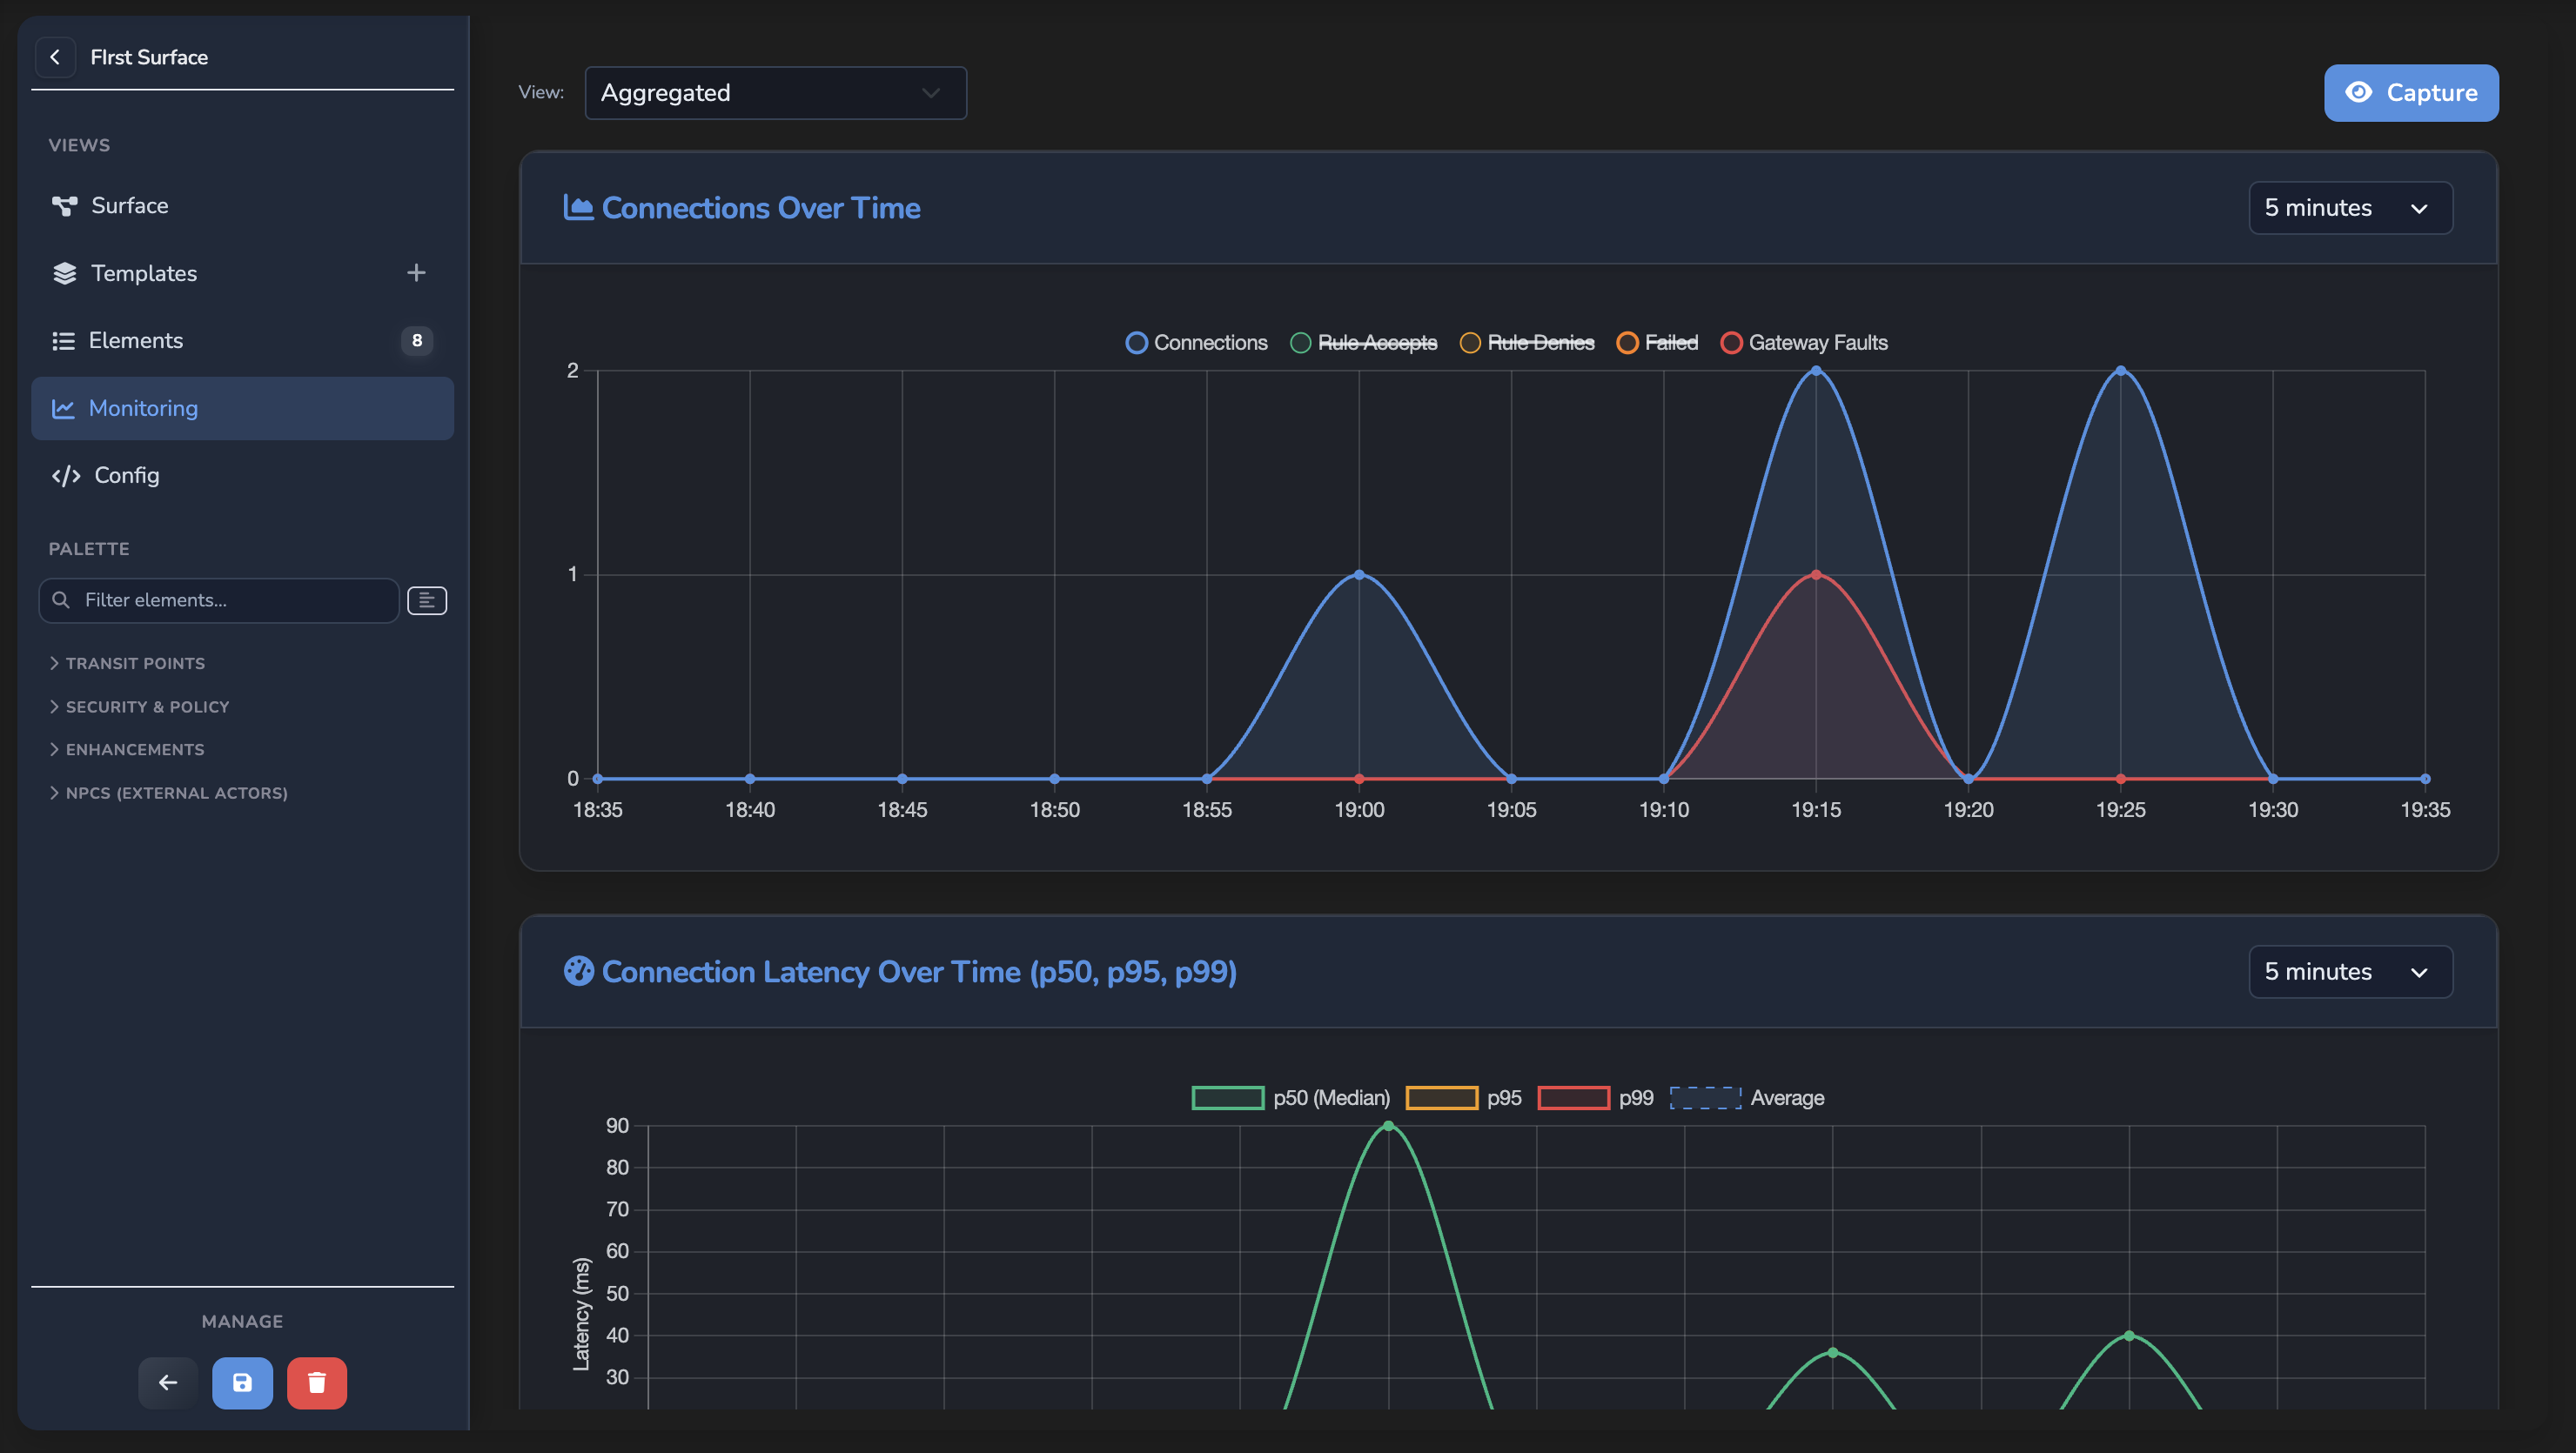2576x1453 pixels.
Task: Expand the Transit Points palette group
Action: [x=128, y=664]
